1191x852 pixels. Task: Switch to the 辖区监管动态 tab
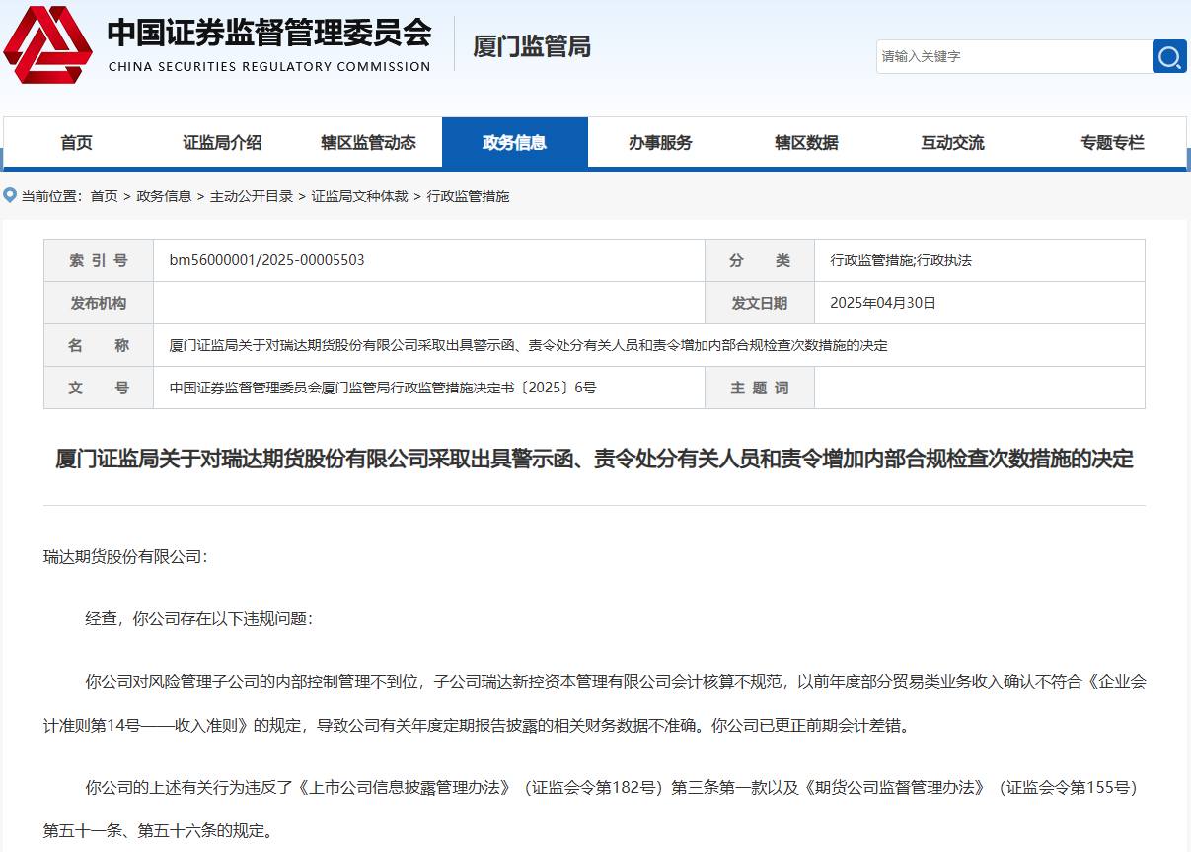(368, 143)
